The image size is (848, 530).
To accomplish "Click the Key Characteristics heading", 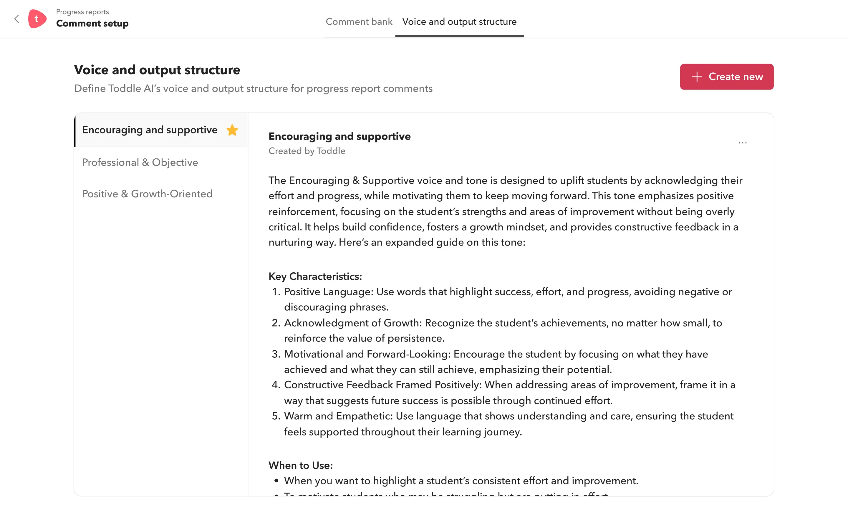I will [315, 276].
